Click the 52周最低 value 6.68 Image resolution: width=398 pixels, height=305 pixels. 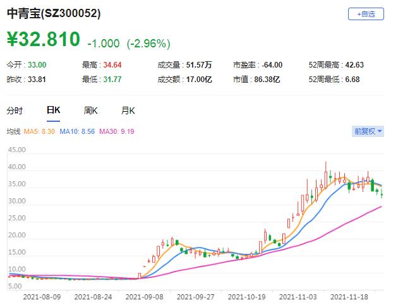click(353, 80)
